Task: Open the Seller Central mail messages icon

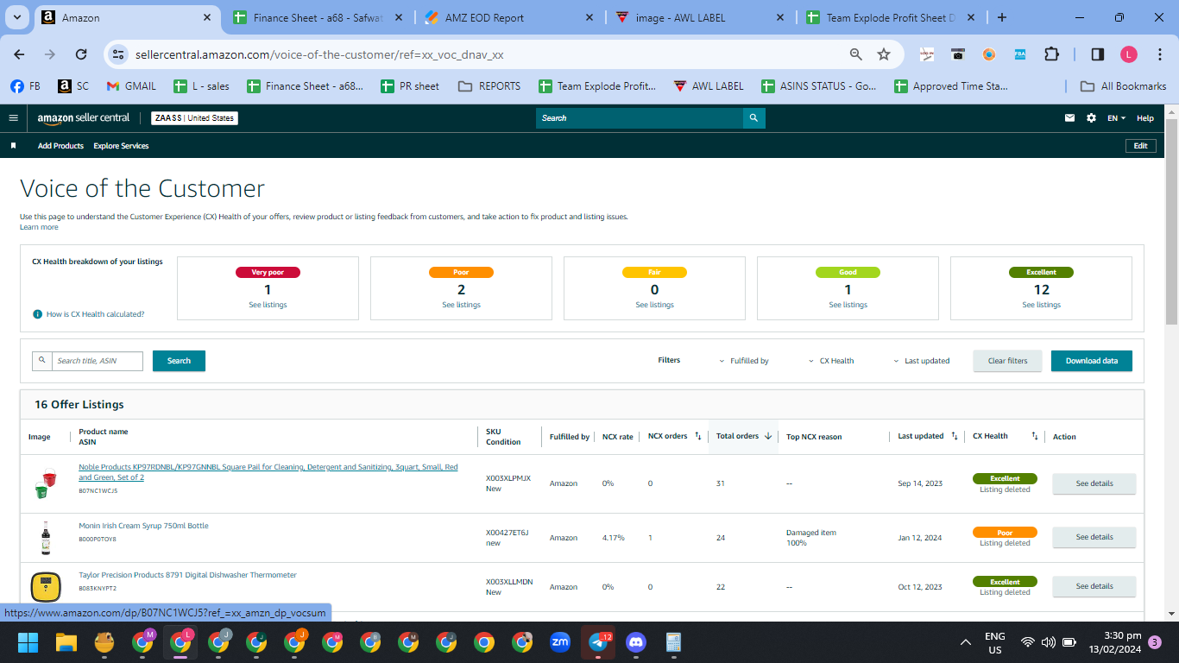Action: pyautogui.click(x=1070, y=118)
